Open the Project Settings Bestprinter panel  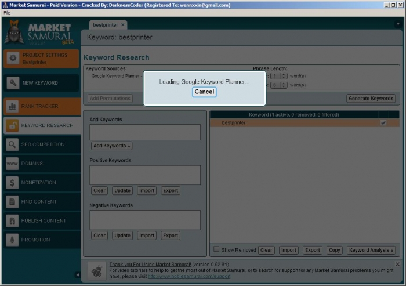[x=41, y=59]
